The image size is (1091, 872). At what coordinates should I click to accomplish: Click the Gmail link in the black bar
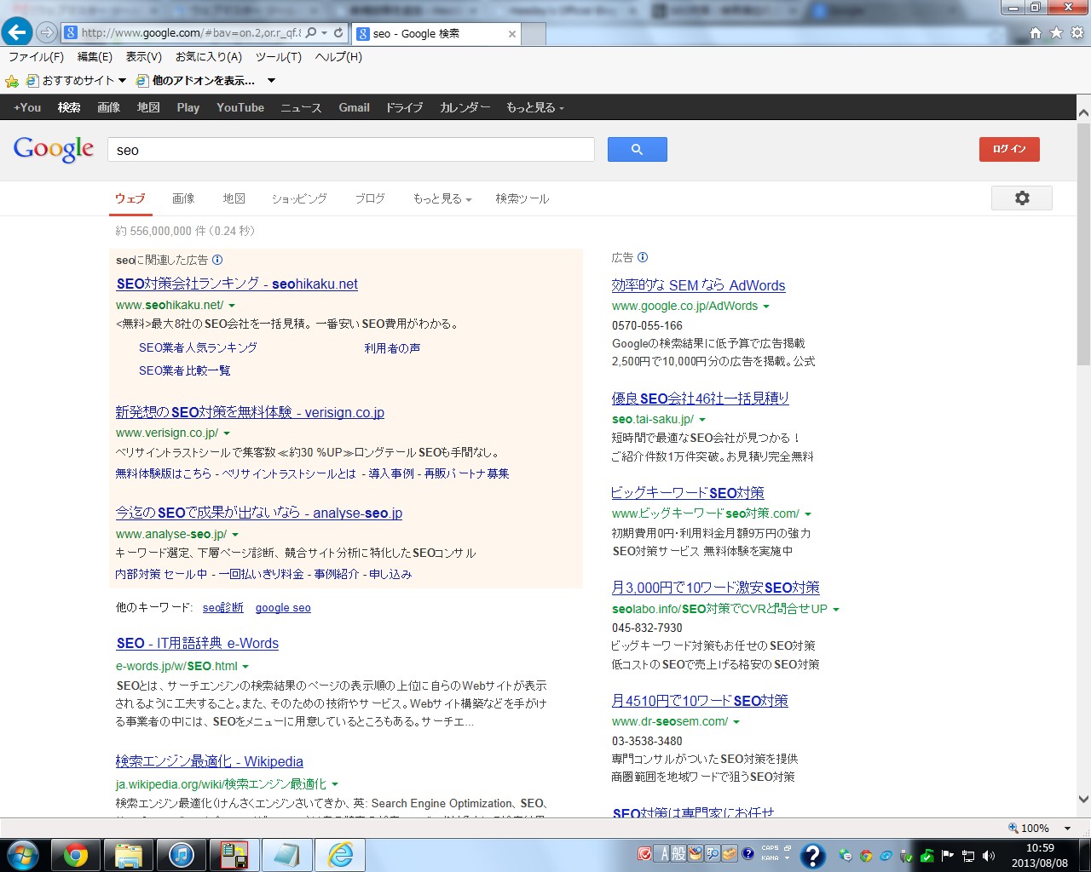[x=354, y=107]
